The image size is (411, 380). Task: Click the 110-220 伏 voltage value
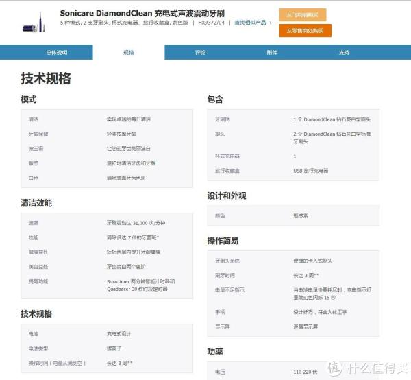(x=307, y=371)
